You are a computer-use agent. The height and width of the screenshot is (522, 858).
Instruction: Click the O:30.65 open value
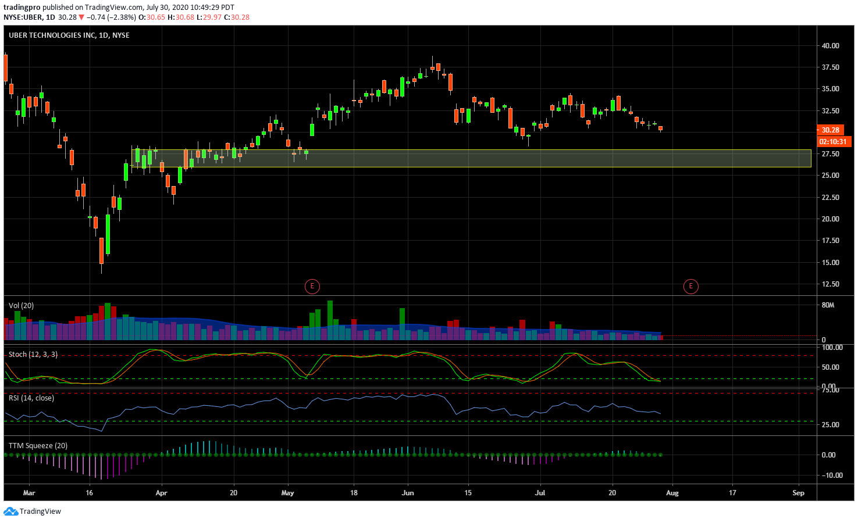(152, 17)
